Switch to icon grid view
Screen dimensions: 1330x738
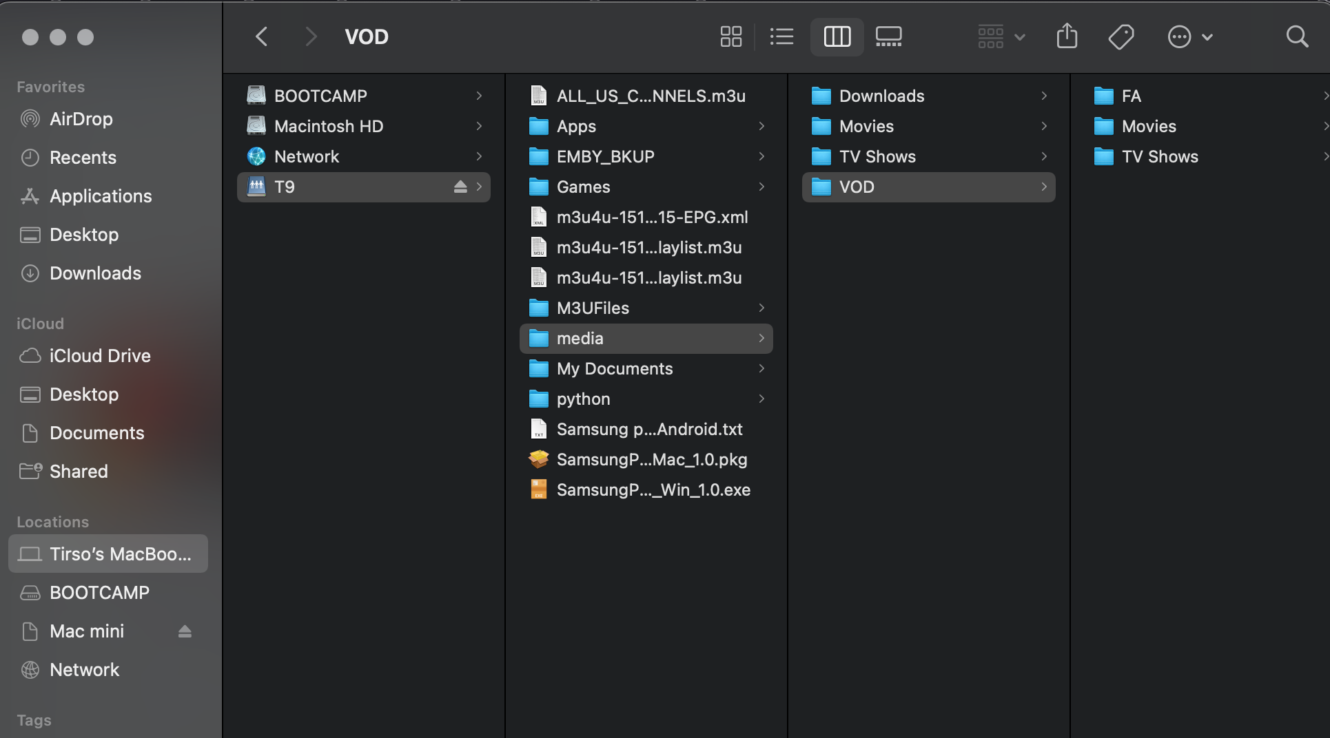click(730, 36)
